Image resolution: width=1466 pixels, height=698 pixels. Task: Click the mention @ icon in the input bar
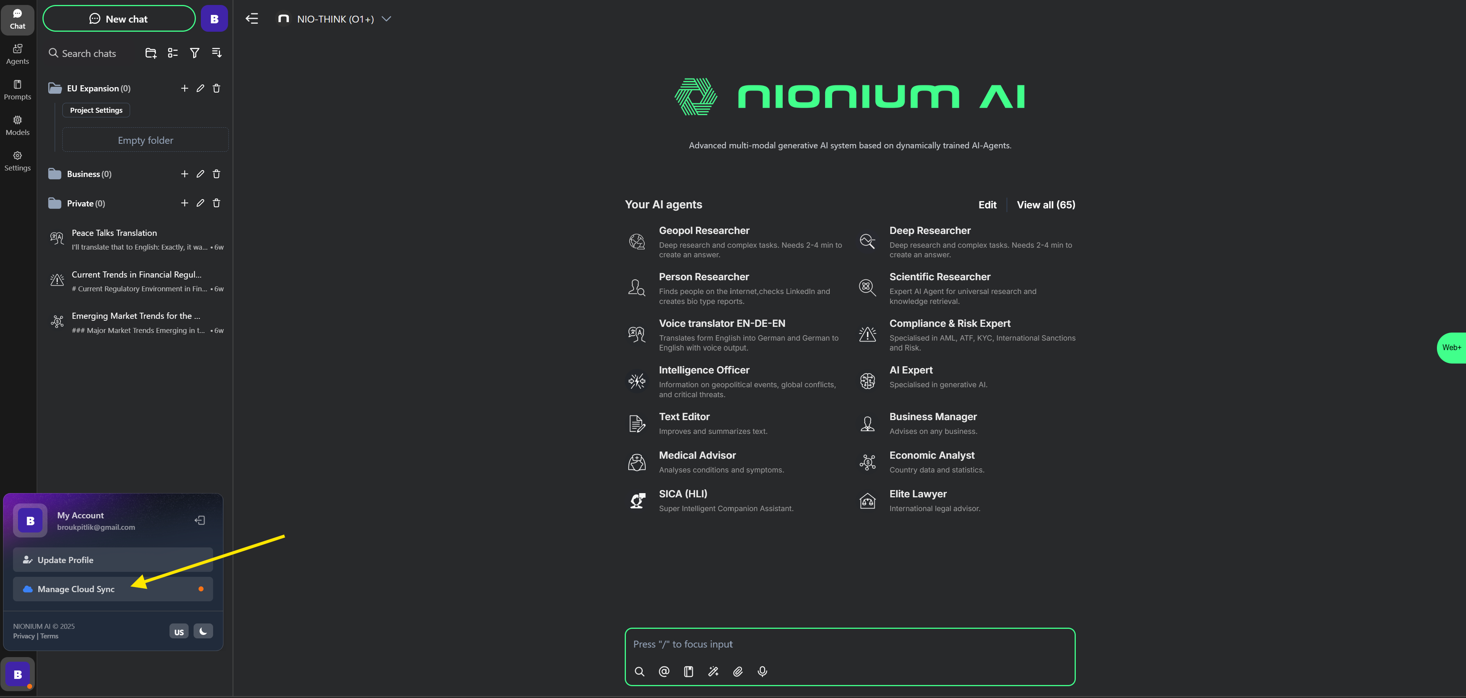coord(664,671)
